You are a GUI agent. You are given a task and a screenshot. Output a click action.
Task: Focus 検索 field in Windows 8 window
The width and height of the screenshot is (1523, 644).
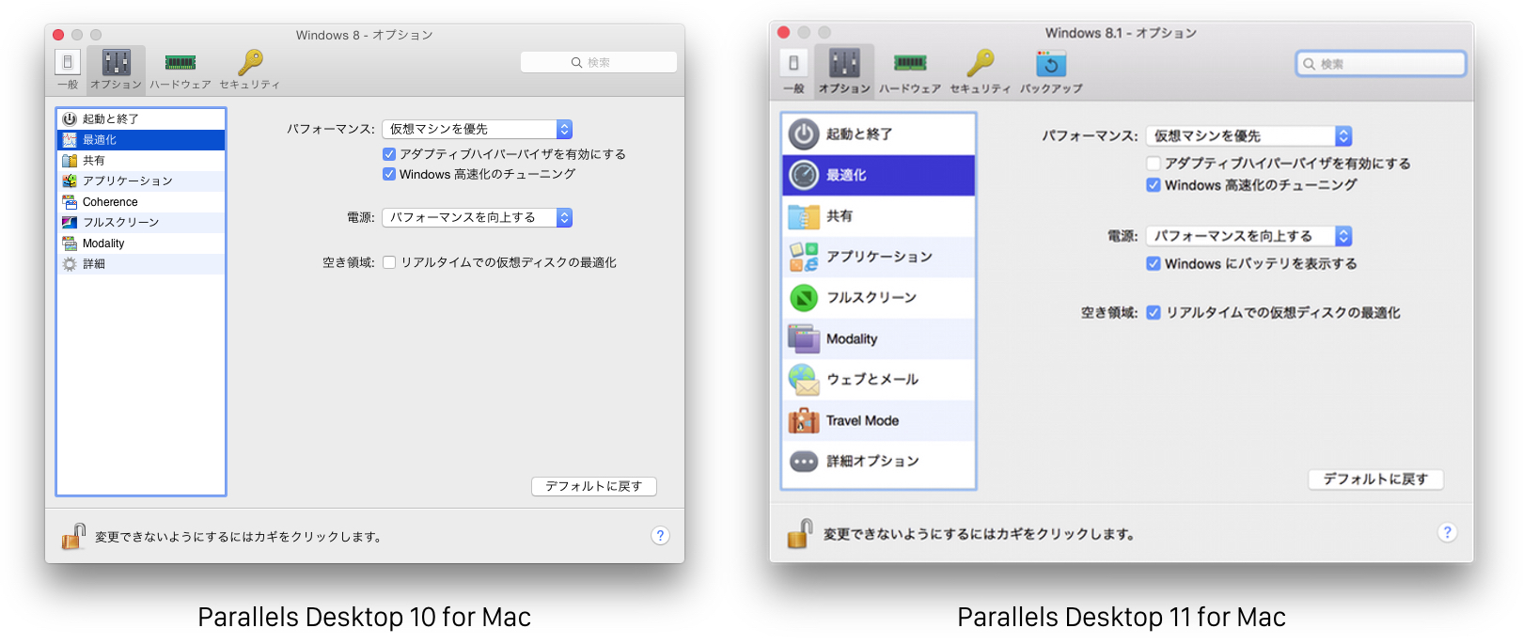click(x=599, y=62)
